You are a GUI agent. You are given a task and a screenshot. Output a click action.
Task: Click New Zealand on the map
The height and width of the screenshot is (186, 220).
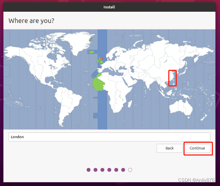coord(204,117)
